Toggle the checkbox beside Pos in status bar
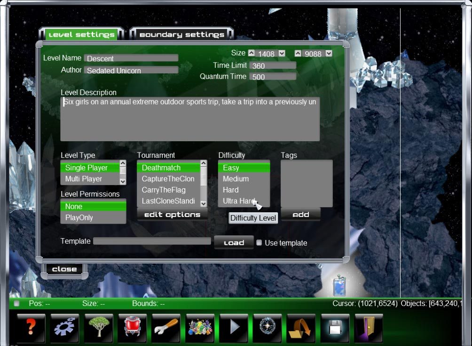472x346 pixels. click(x=17, y=304)
